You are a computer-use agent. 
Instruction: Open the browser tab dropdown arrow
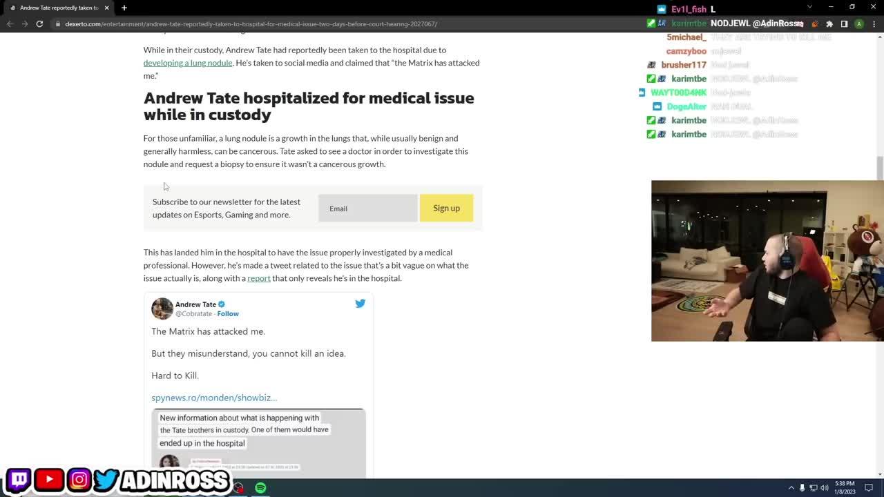point(811,8)
